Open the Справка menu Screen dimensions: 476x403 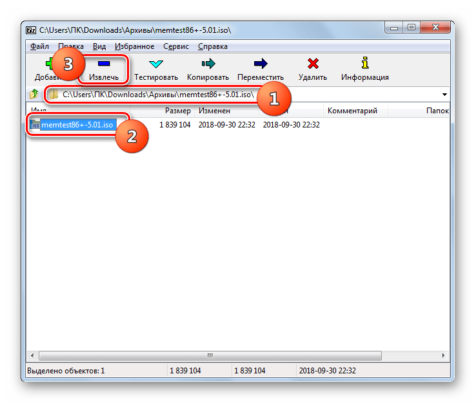(x=213, y=46)
